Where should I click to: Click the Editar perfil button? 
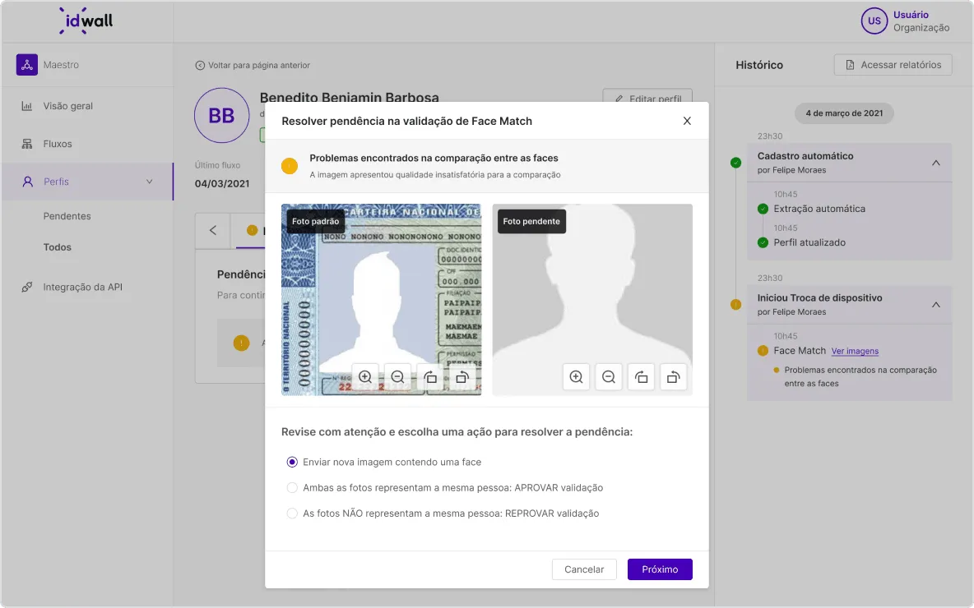[647, 95]
